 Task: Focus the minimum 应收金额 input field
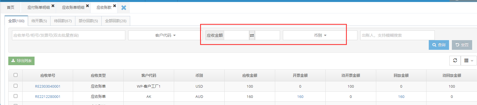coord(236,35)
